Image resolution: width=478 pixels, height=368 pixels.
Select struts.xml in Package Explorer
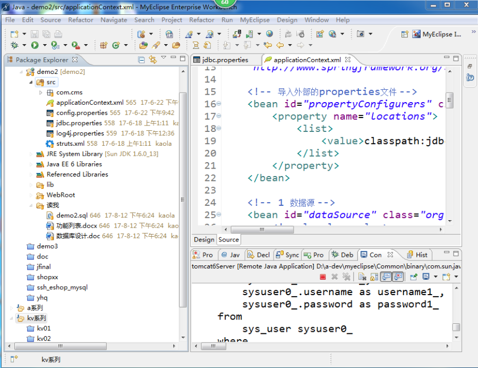point(70,144)
